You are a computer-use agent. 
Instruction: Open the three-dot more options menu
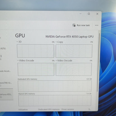point(97,25)
